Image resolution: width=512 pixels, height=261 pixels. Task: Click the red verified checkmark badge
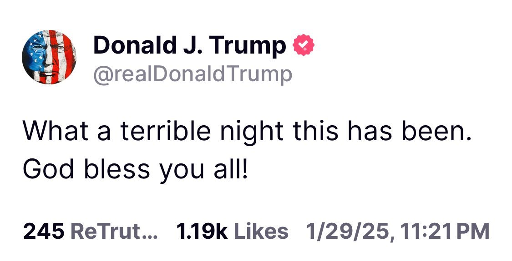[x=304, y=44]
